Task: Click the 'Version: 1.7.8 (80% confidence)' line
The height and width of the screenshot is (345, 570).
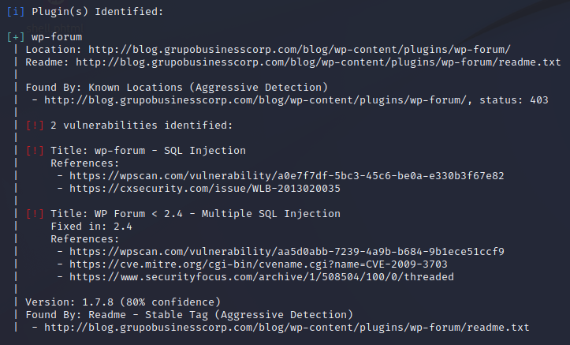Action: (129, 302)
